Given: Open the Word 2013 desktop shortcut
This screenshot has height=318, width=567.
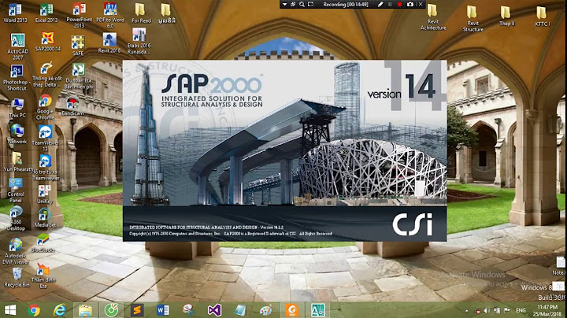Looking at the screenshot, I should click(x=15, y=13).
